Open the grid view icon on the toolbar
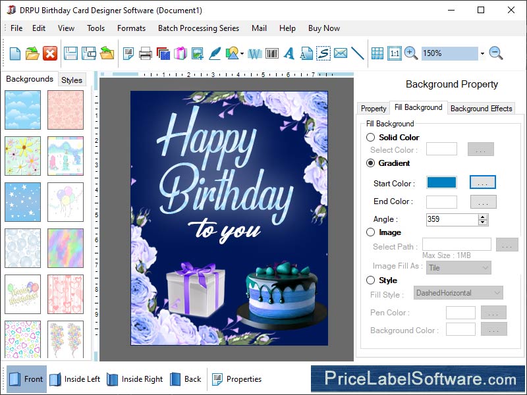Screen dimensions: 527x395 [x=377, y=53]
